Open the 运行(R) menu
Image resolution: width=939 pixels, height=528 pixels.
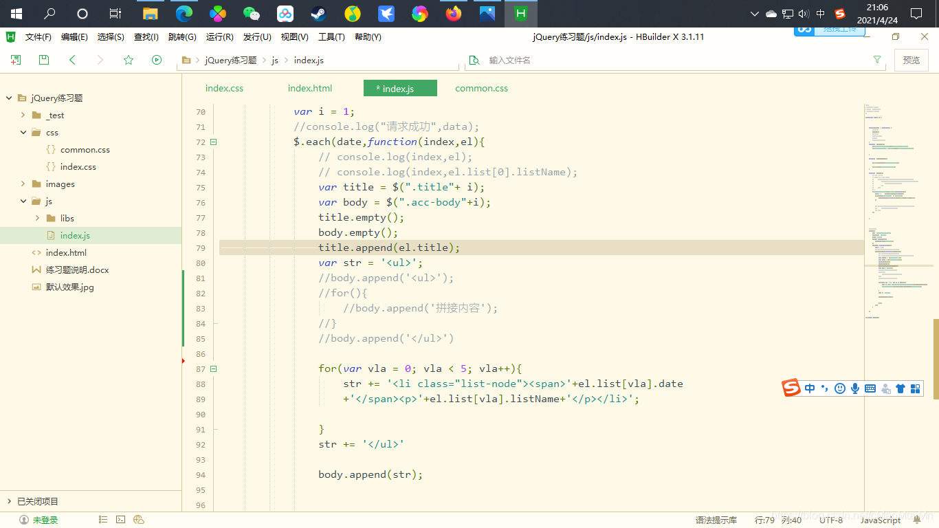(x=219, y=37)
